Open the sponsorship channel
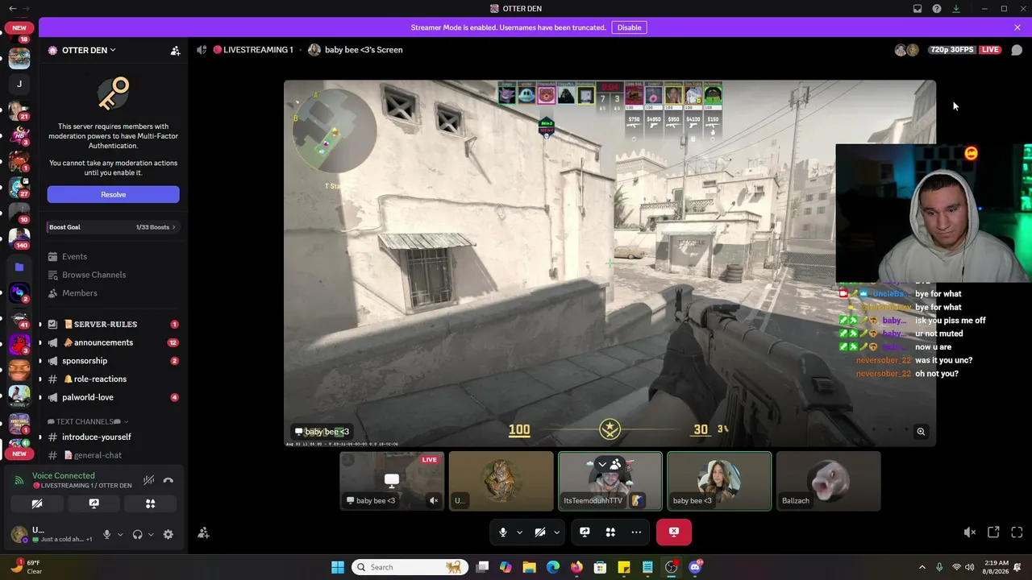Screen dimensions: 1032x580 click(x=113, y=361)
